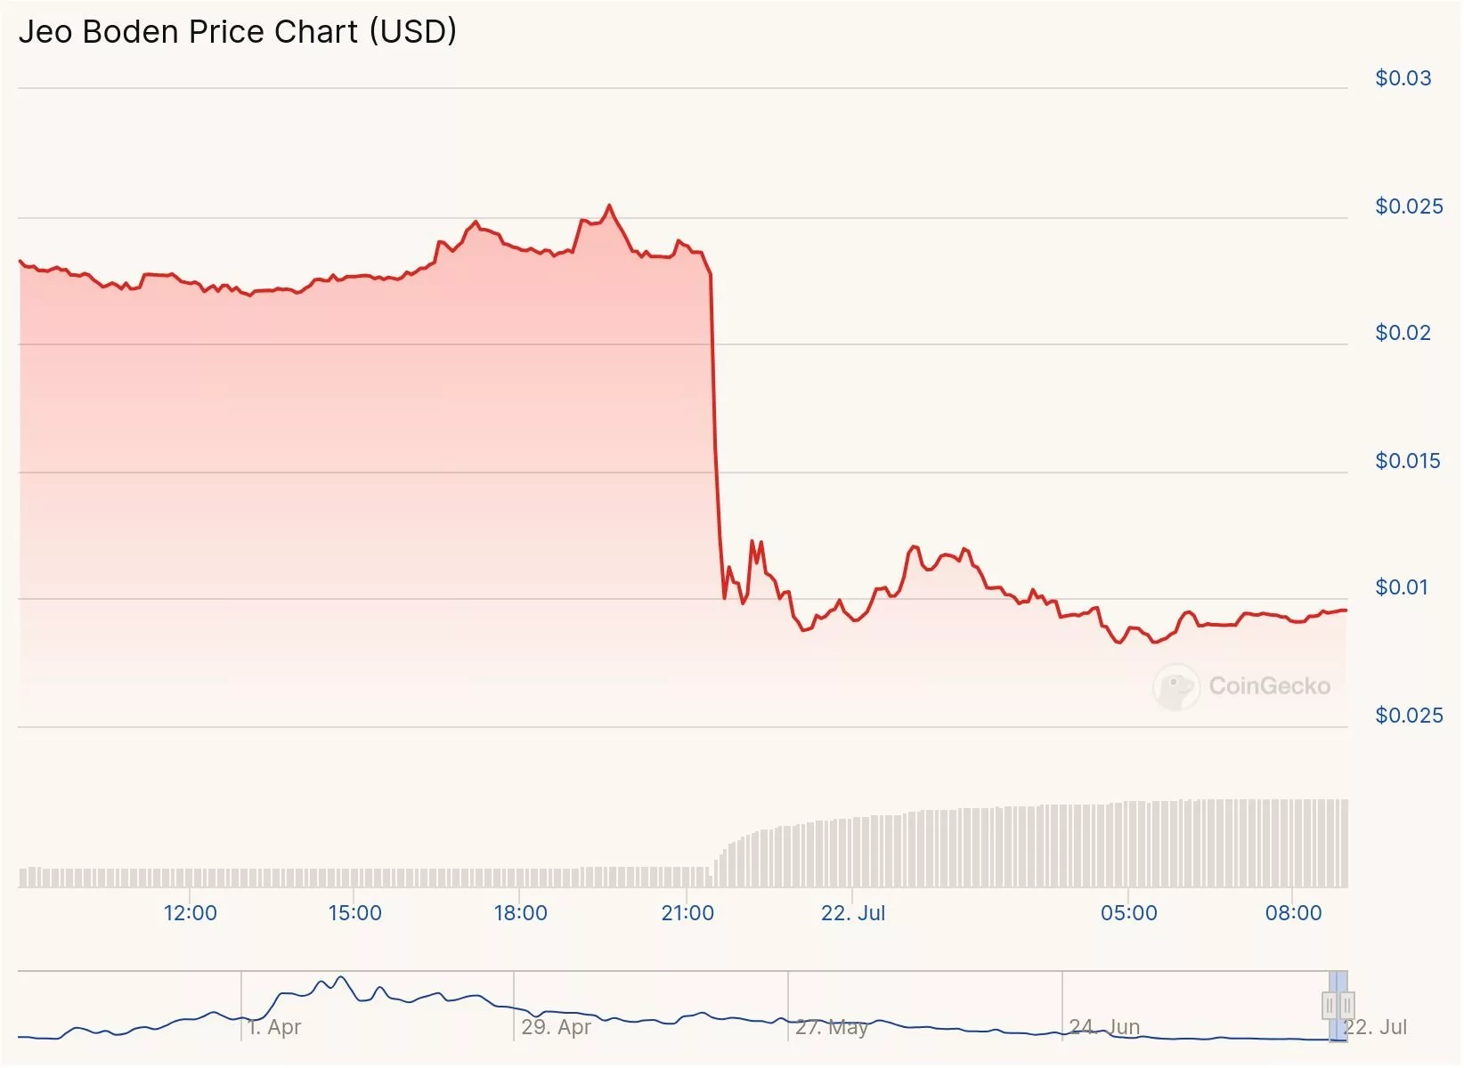Click the $0.01 price axis label
This screenshot has height=1068, width=1464.
pyautogui.click(x=1402, y=587)
